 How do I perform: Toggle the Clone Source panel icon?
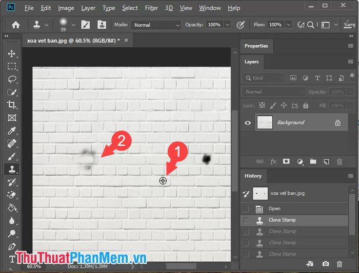point(102,25)
